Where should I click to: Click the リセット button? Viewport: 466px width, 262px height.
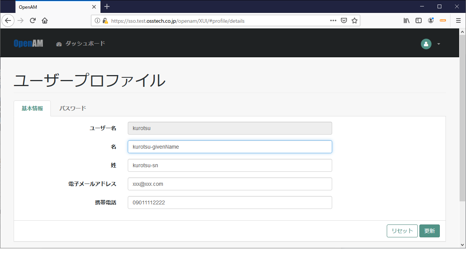coord(402,231)
